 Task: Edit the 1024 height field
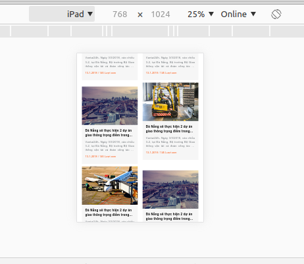(161, 14)
